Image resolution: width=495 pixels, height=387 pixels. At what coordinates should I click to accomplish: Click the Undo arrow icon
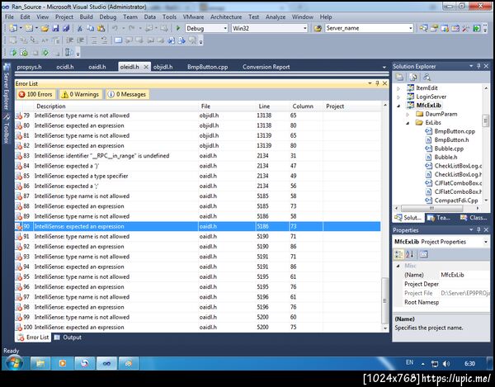pos(115,28)
